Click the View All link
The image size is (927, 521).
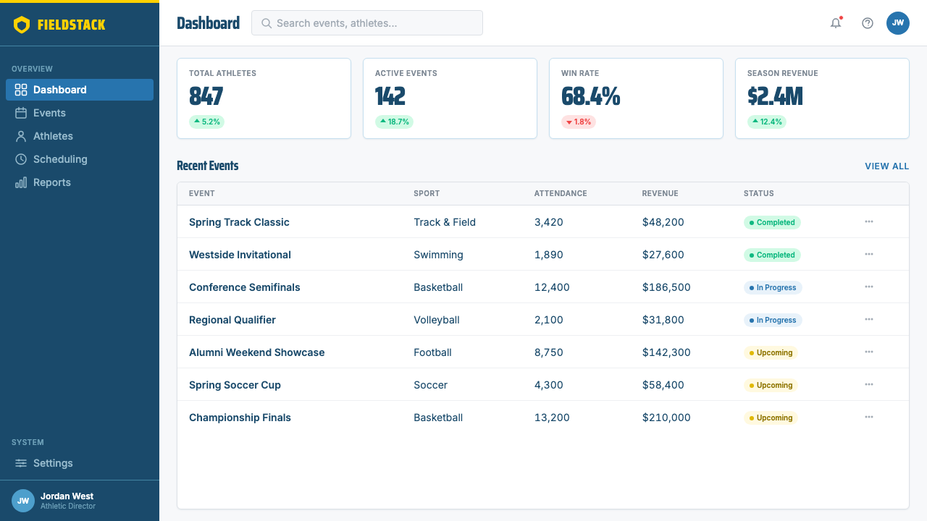[x=886, y=166]
